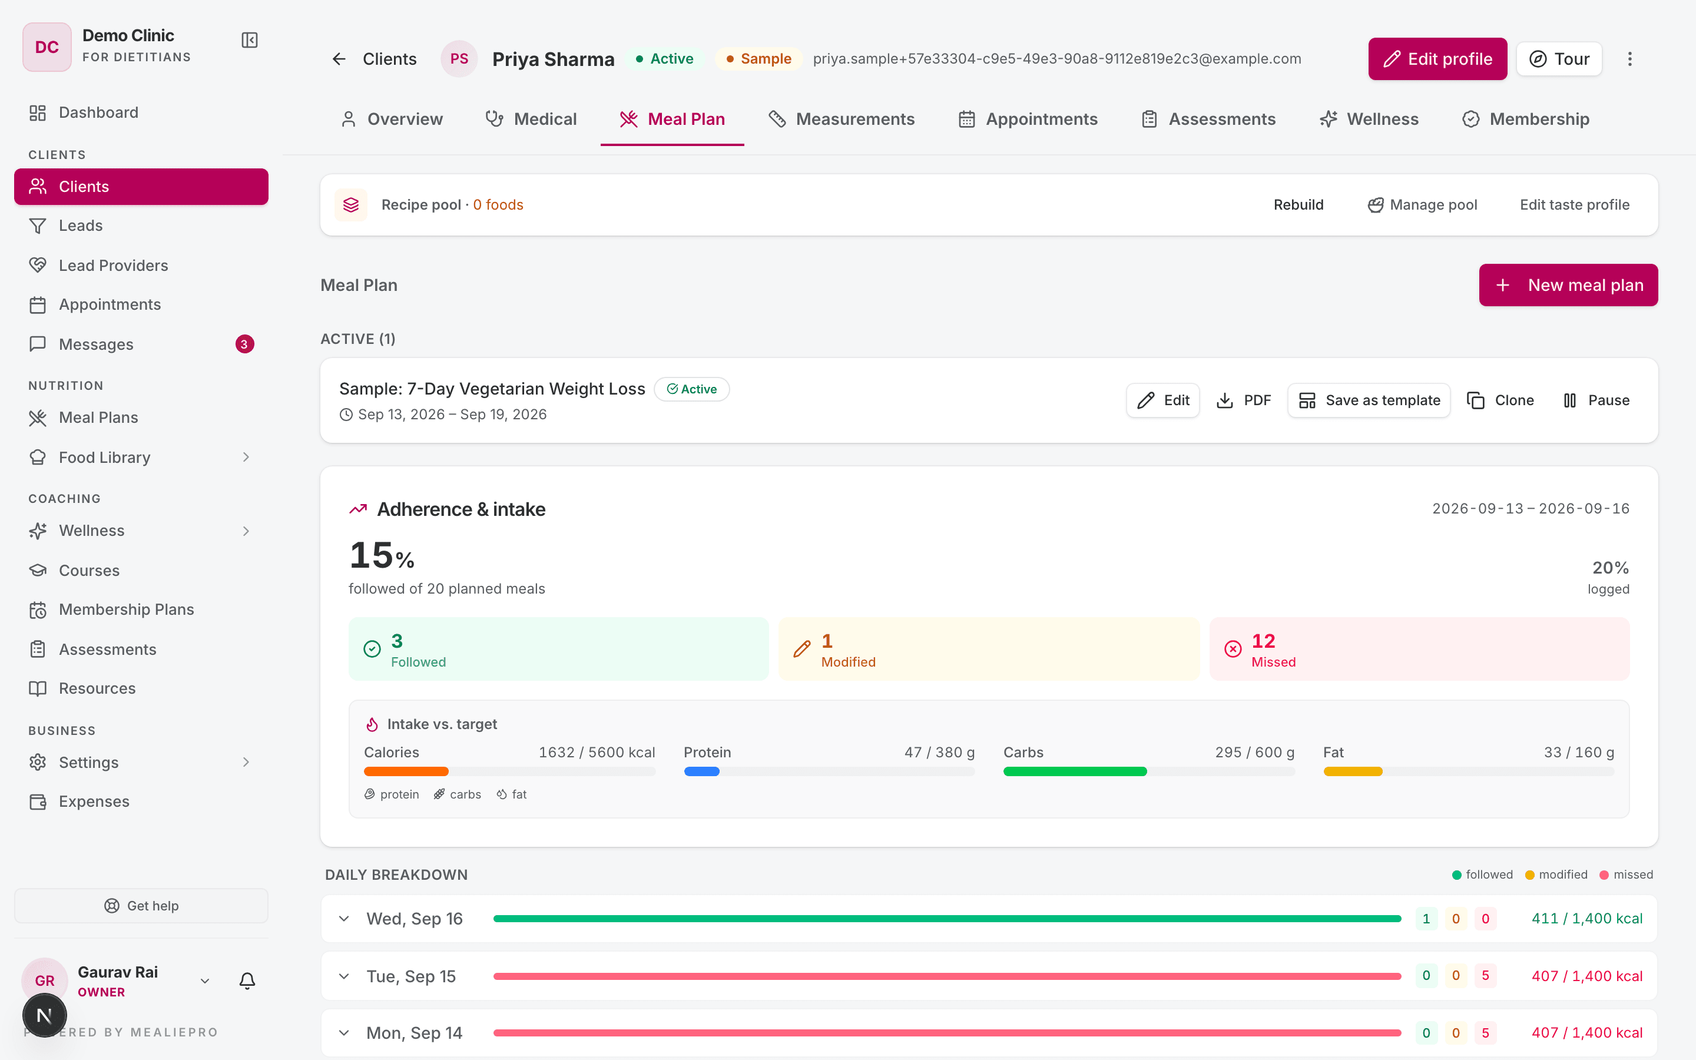Open the Gaurav Rai account dropdown
1696x1060 pixels.
pos(205,980)
